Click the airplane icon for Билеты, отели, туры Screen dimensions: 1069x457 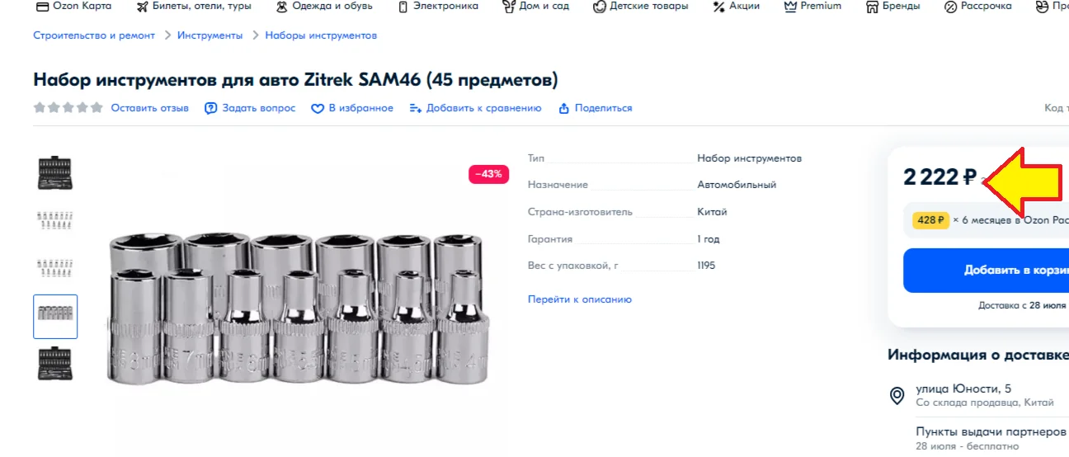[143, 6]
